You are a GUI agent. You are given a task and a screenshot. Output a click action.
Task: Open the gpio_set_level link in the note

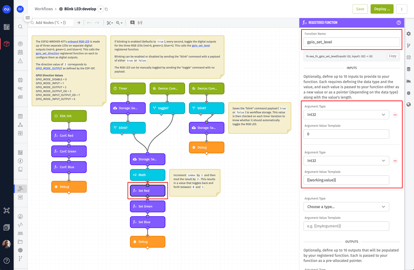click(201, 46)
